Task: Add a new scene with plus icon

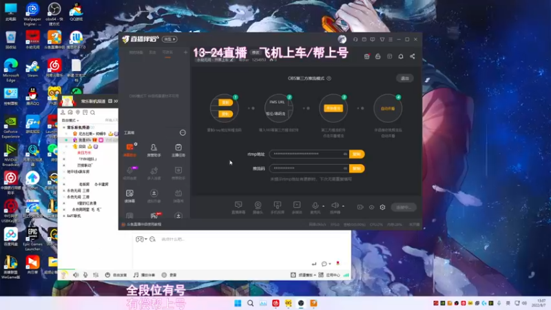Action: pos(185,52)
